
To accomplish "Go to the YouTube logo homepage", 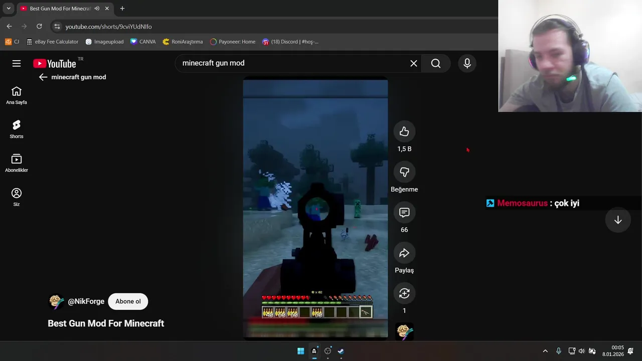I will 55,64.
